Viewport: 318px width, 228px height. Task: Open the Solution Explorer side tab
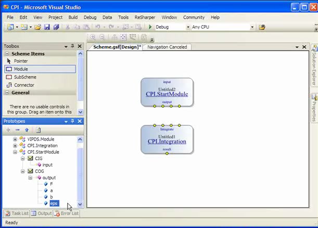(x=314, y=66)
